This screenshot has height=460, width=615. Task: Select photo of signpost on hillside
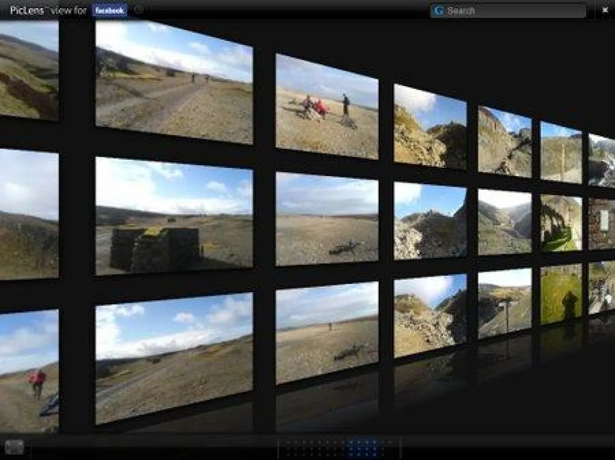(x=504, y=303)
